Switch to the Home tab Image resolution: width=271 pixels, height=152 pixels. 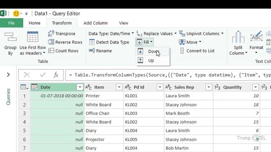(35, 23)
